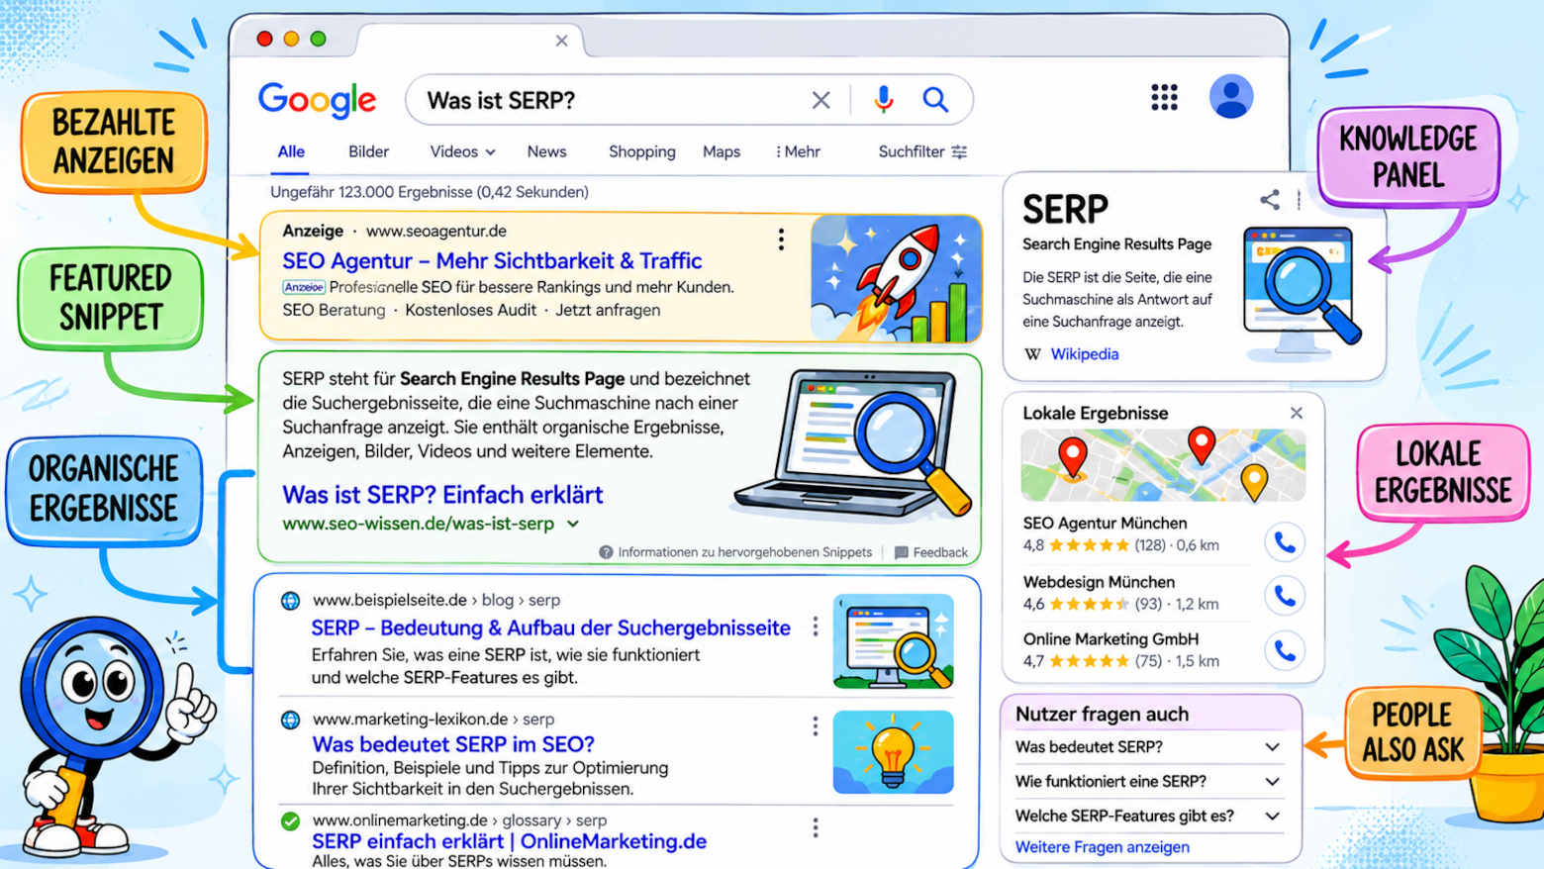Click 'Ungefähr 123.000 Ergebnisse (0,42 Sekunden)'
The height and width of the screenshot is (869, 1544).
430,192
